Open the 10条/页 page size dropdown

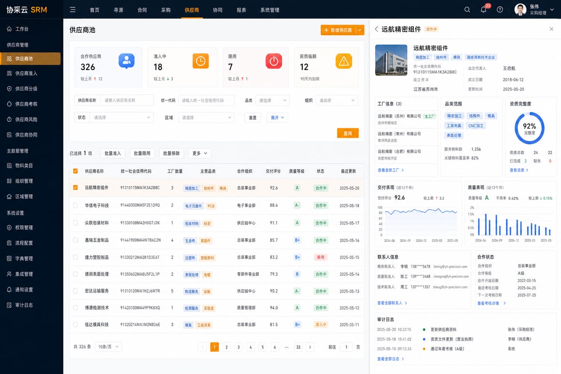(108, 347)
